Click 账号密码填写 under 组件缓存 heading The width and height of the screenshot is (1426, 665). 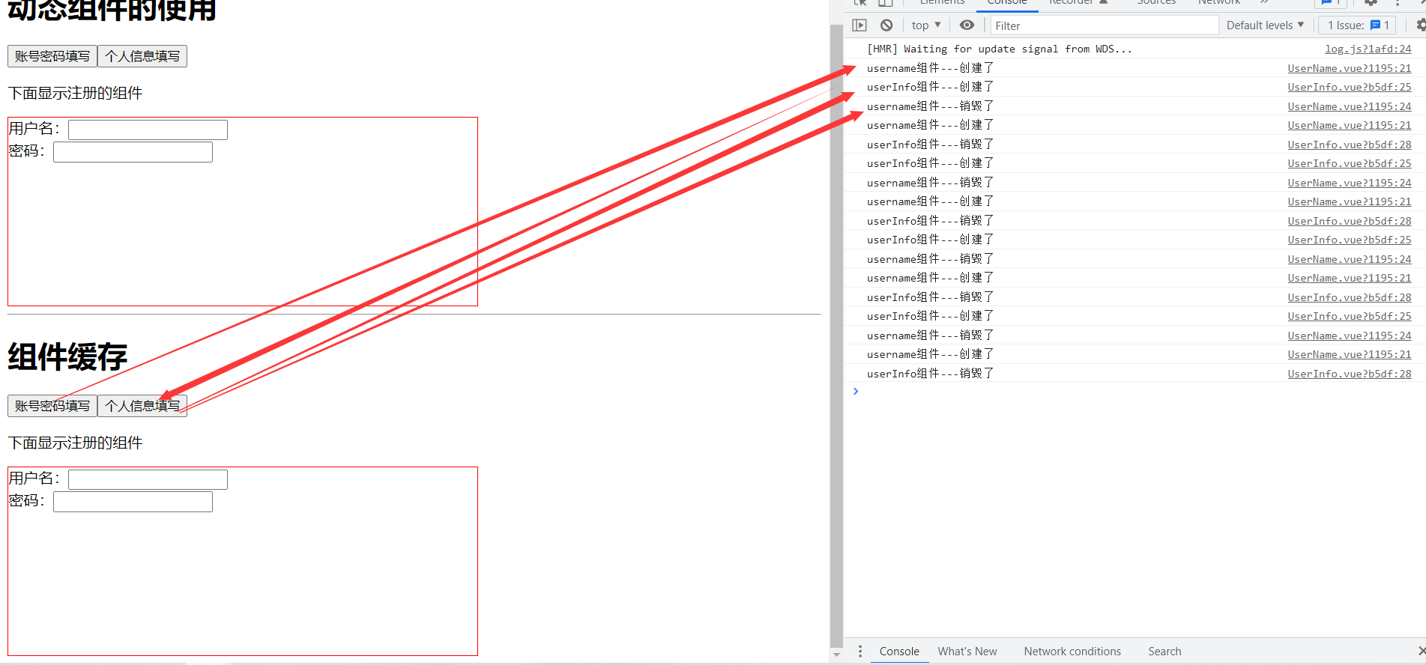point(52,406)
